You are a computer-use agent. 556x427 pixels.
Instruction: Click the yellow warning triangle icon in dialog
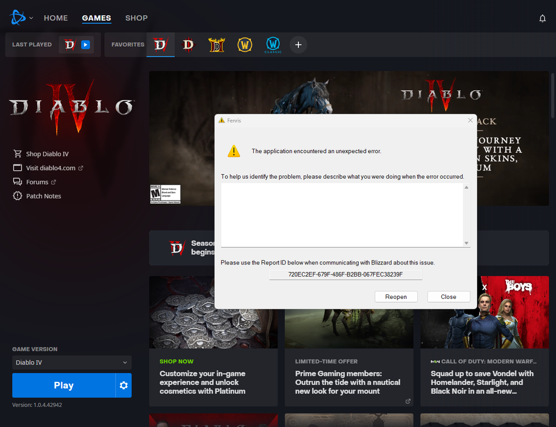click(x=234, y=151)
